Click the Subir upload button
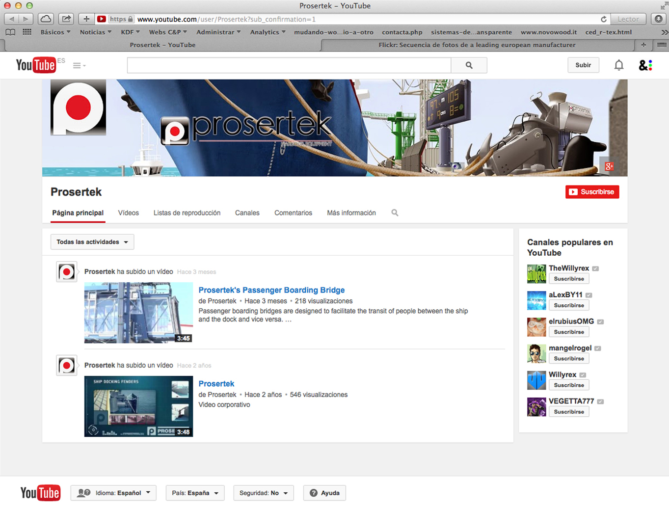The width and height of the screenshot is (669, 506). pos(583,65)
